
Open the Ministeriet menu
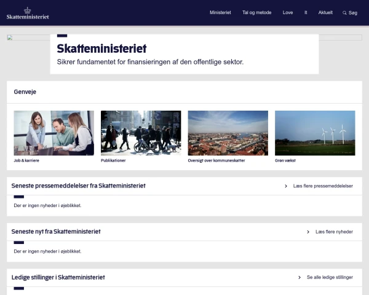point(220,12)
